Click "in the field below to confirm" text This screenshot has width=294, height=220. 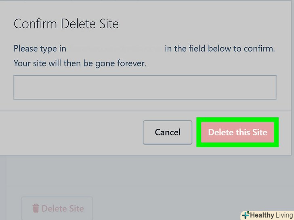(220, 49)
